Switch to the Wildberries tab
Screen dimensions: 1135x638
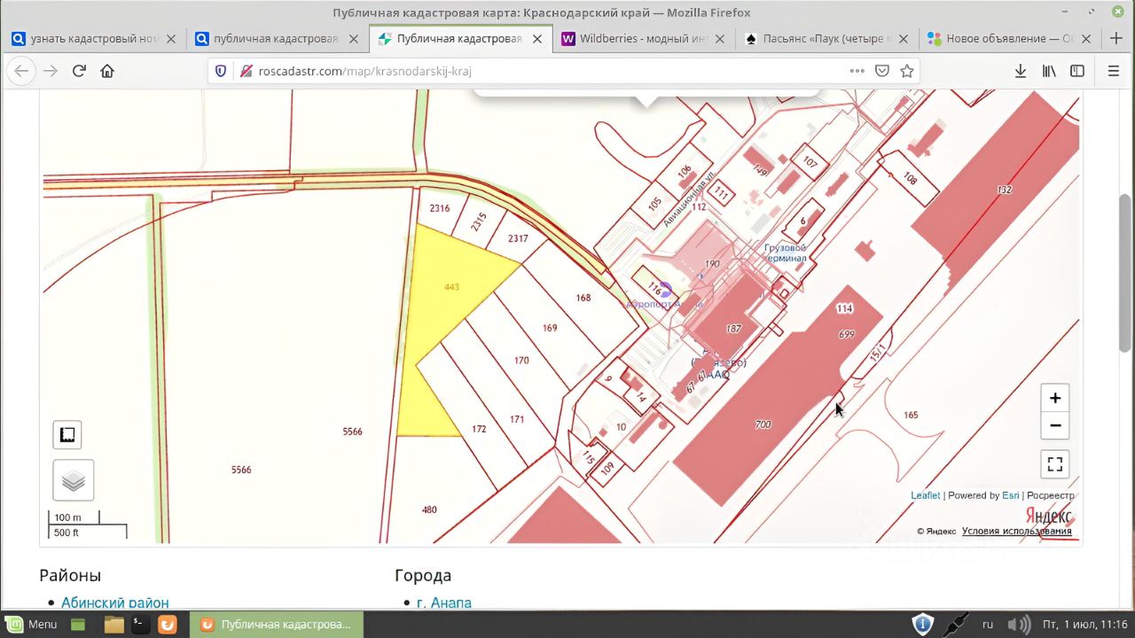635,39
